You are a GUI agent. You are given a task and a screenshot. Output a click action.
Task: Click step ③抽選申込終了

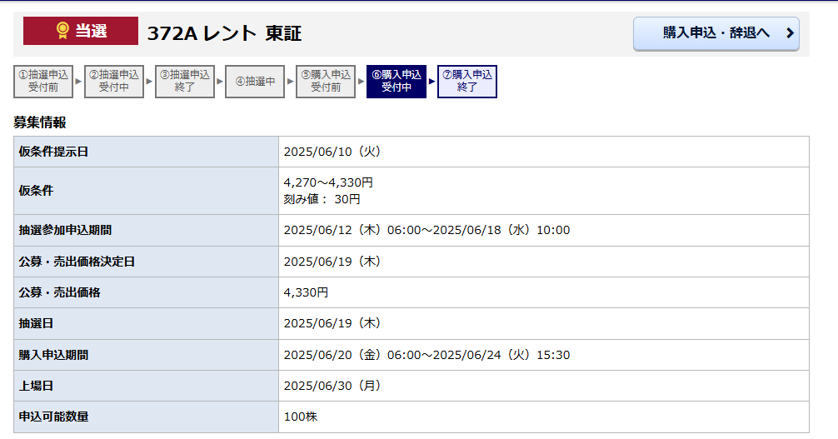pos(184,82)
